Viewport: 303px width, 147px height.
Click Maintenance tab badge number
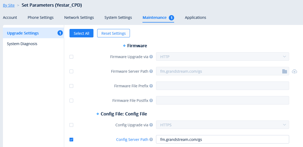click(171, 18)
